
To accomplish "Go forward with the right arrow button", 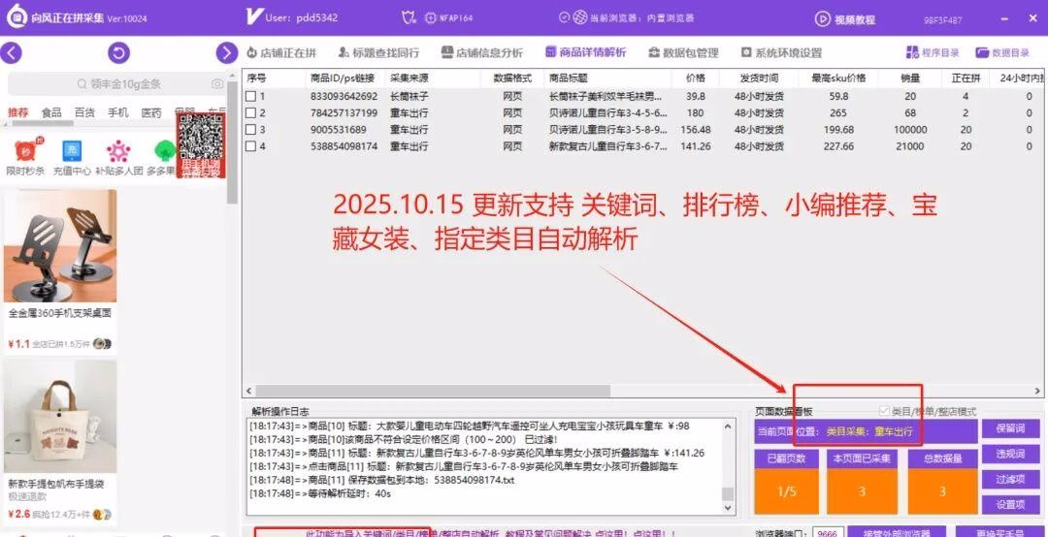I will (x=226, y=52).
